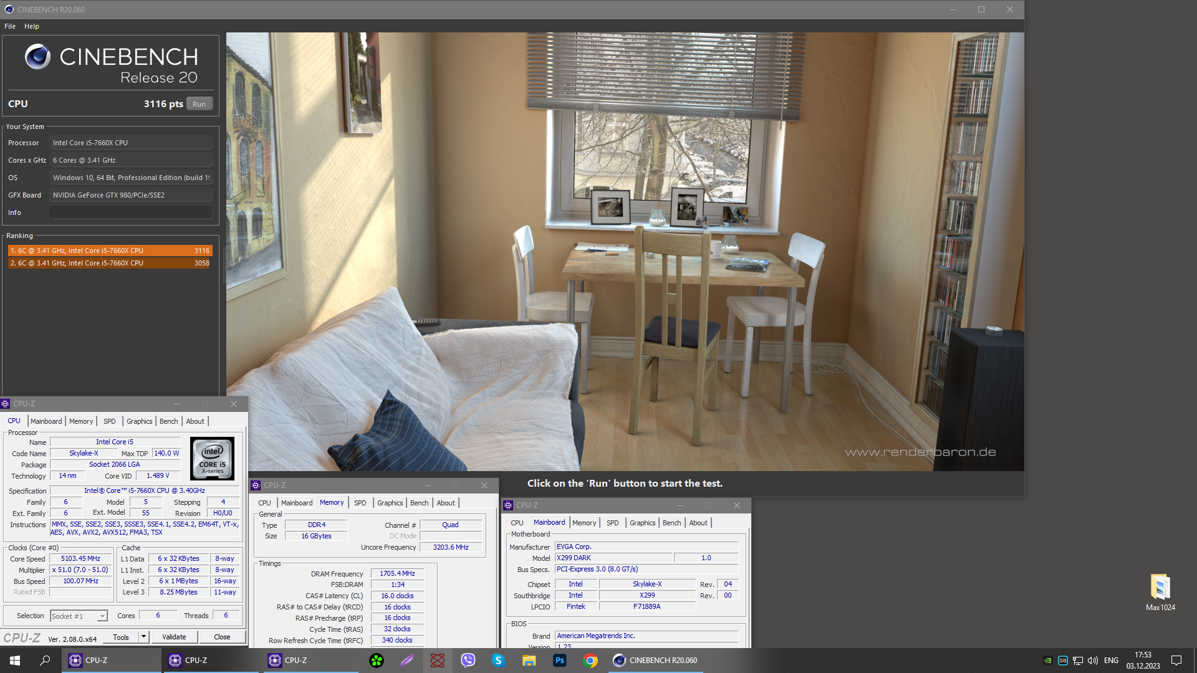Select second ranking entry scoring 3058
1197x673 pixels.
tap(110, 263)
